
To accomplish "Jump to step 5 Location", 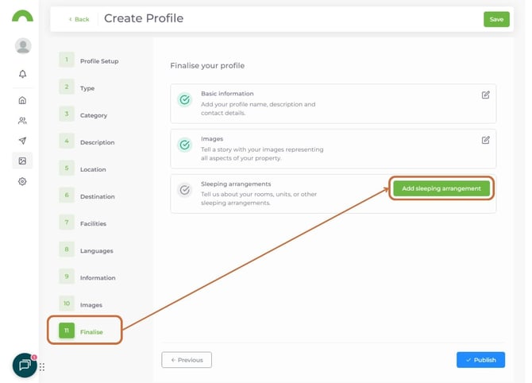I will pos(92,169).
